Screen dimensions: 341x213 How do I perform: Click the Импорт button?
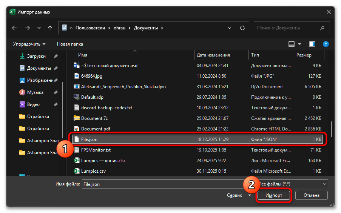click(274, 195)
